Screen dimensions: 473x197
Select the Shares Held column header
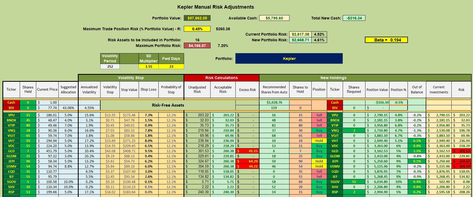point(28,89)
